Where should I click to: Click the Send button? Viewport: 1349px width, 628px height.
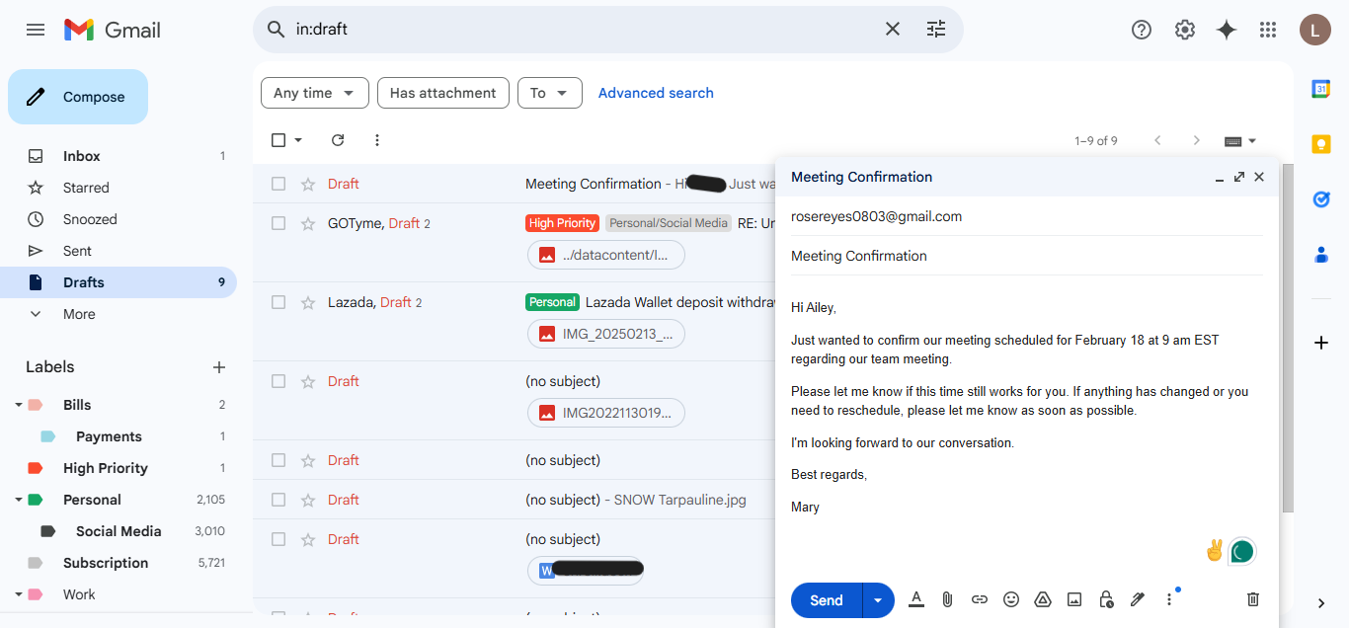pos(827,600)
